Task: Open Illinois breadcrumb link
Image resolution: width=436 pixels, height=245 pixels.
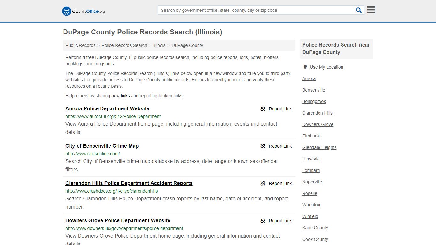Action: click(159, 45)
